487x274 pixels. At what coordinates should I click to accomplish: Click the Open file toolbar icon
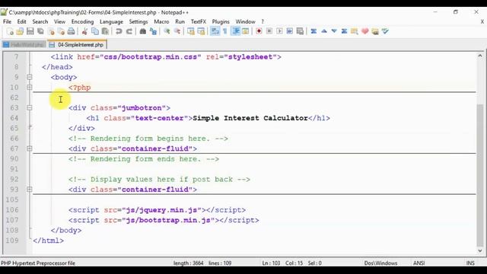tap(20, 31)
